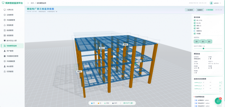Viewport: 225px width, 107px height.
Task: Toggle the 梁 (1278) checkbox
Action: [195, 20]
